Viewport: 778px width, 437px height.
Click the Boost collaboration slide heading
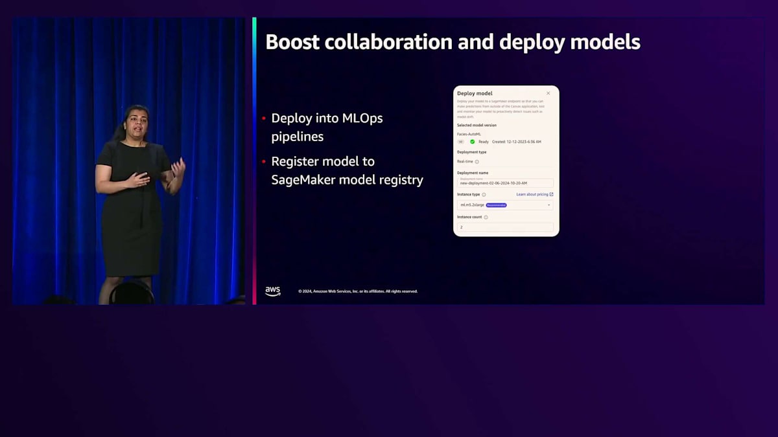(x=453, y=42)
